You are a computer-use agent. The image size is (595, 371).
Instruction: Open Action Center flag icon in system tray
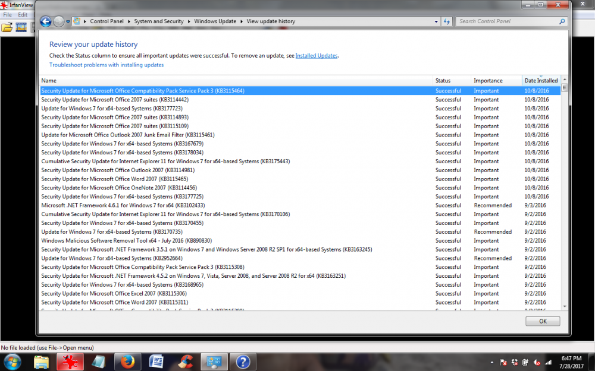503,362
